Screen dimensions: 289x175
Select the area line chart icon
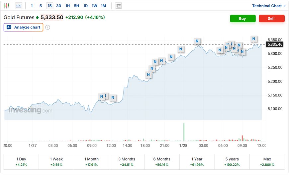point(19,6)
